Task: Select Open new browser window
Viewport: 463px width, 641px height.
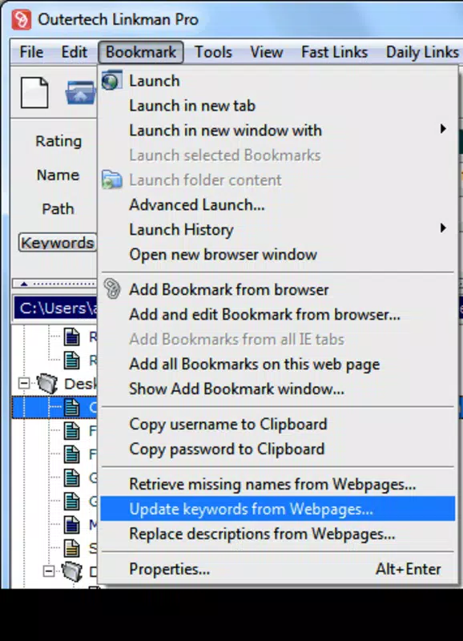Action: [278, 255]
